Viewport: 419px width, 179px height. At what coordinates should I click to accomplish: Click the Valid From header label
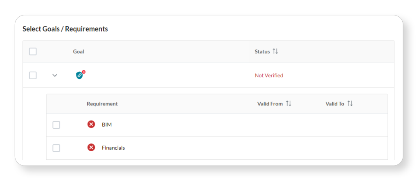270,104
